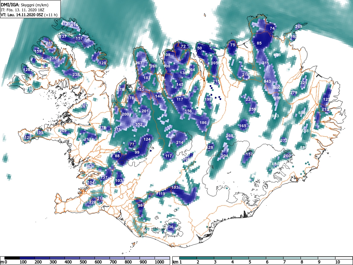The width and height of the screenshot is (353, 265).
Task: Click the visibility value 119 on the map
Action: (162, 194)
